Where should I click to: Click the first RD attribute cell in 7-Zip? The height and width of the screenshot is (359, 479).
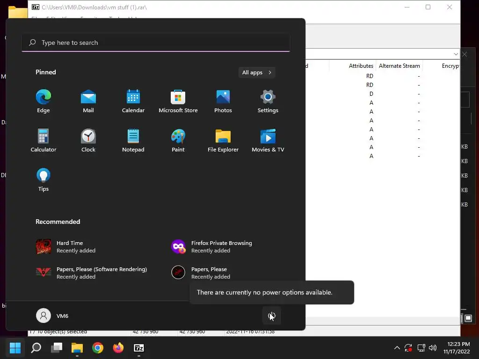[x=370, y=76]
